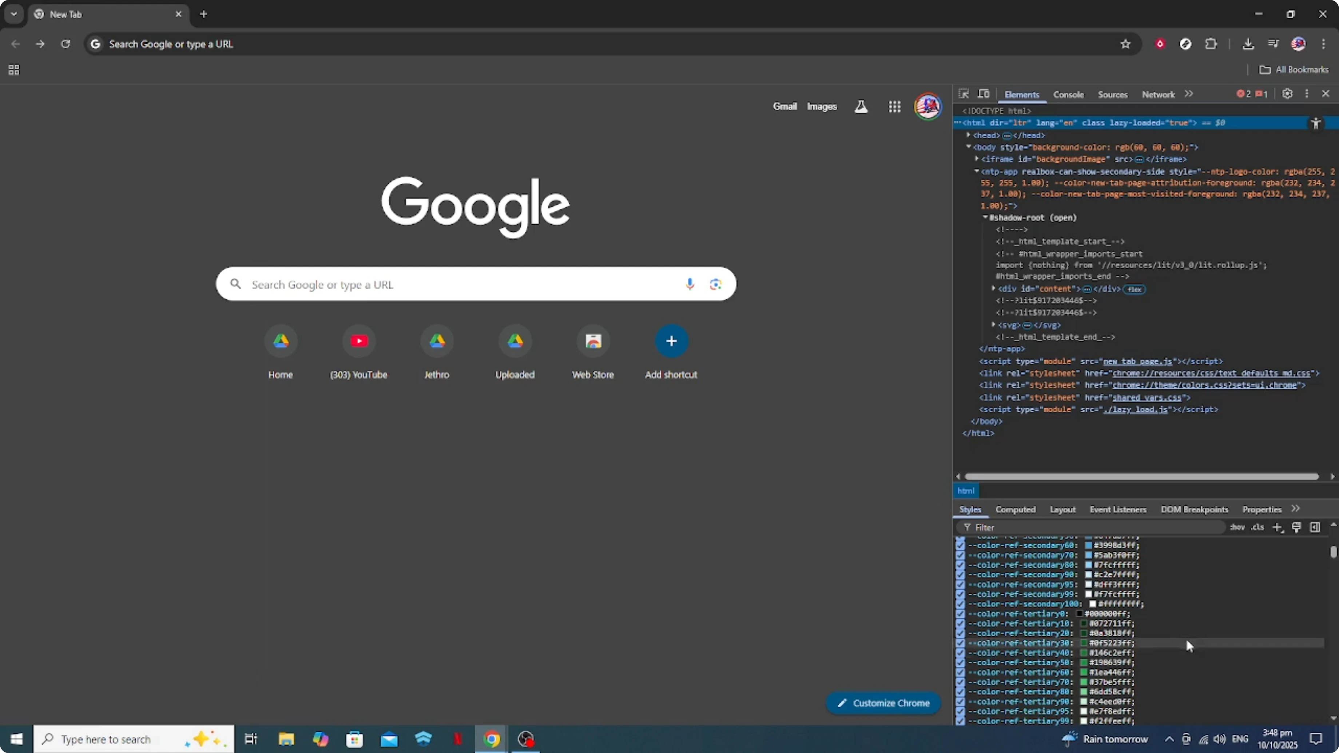
Task: Open the Web Store shortcut tile
Action: pyautogui.click(x=593, y=352)
